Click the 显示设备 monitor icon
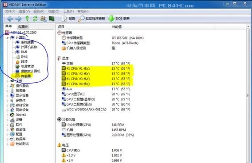 [x=12, y=95]
